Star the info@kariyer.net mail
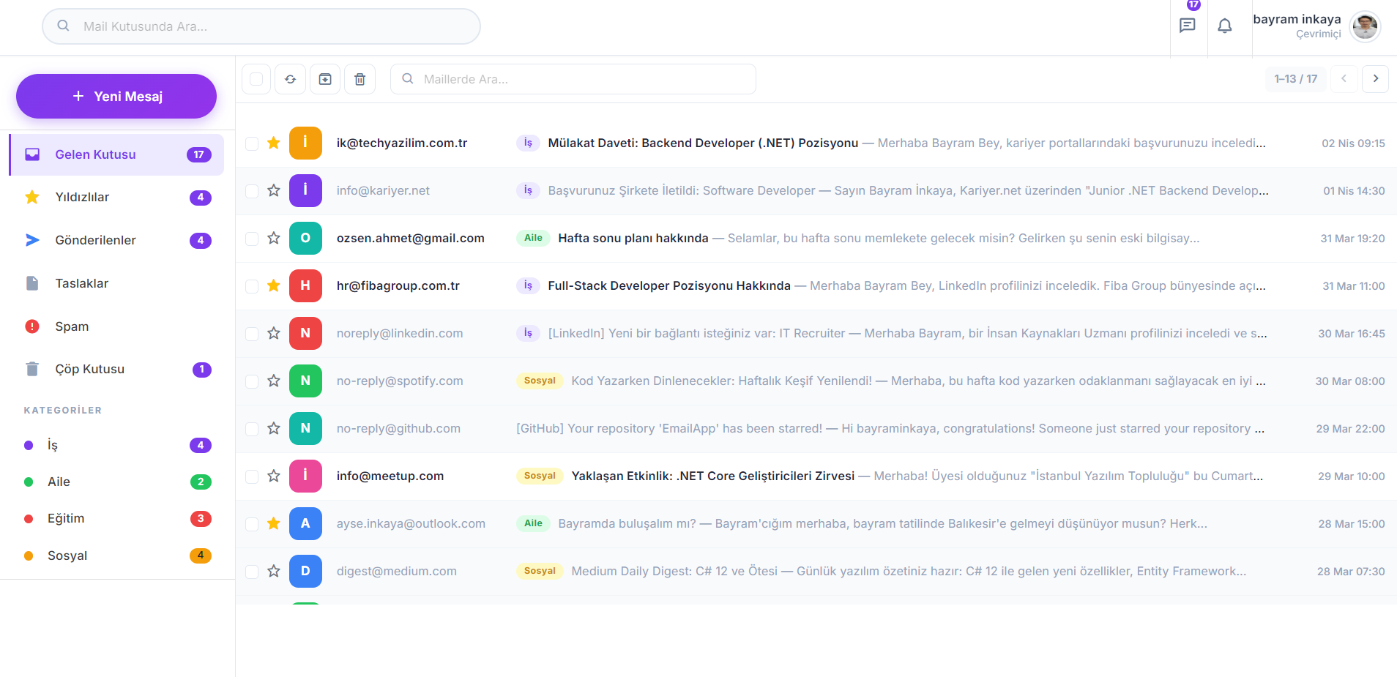Screen dimensions: 1397x677 (274, 190)
